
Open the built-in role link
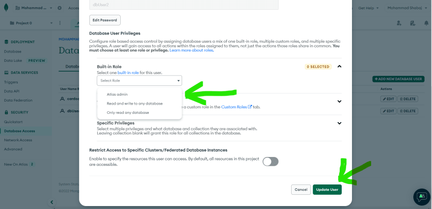point(128,73)
